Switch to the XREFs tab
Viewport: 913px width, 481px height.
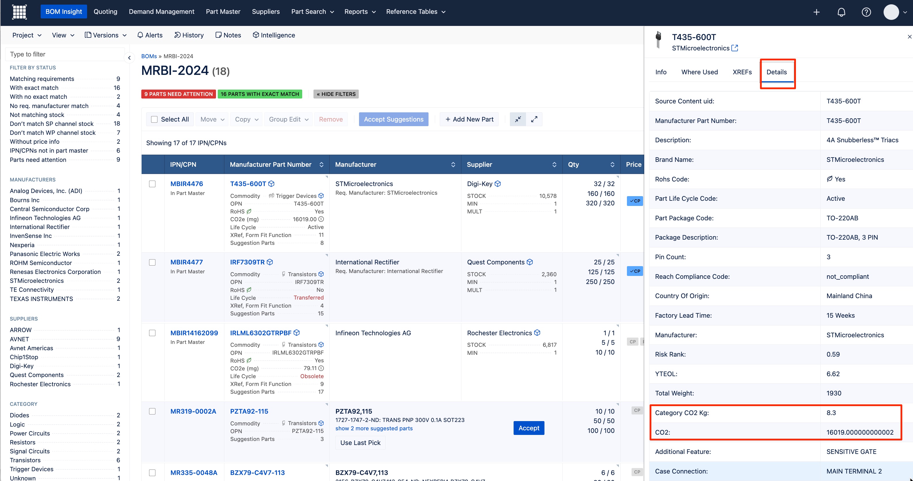pyautogui.click(x=742, y=72)
